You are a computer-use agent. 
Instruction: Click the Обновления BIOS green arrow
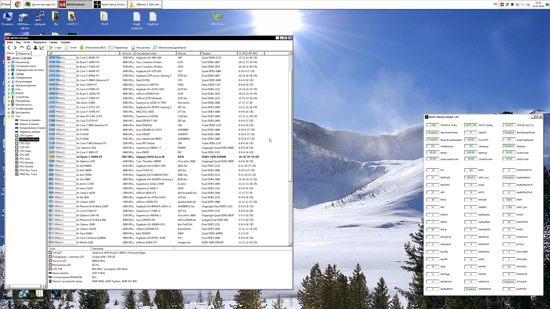(x=82, y=48)
